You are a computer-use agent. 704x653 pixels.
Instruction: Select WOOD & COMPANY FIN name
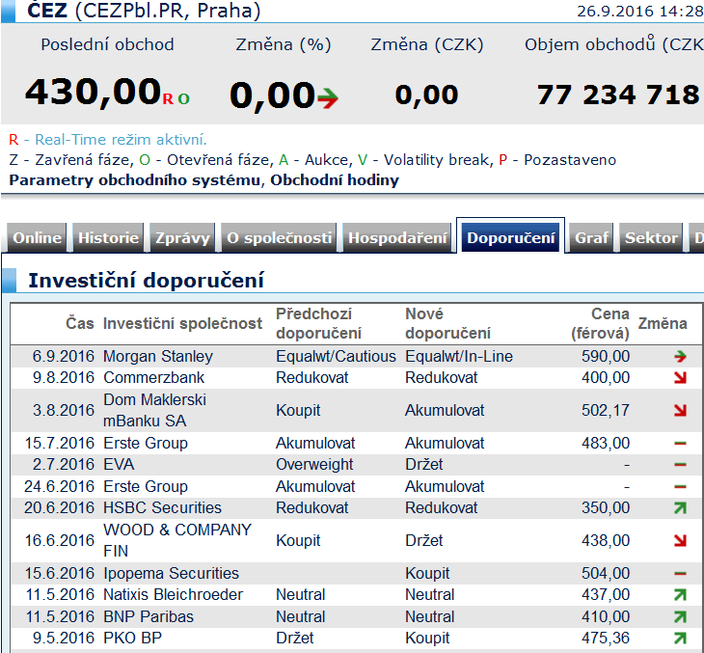tap(177, 541)
